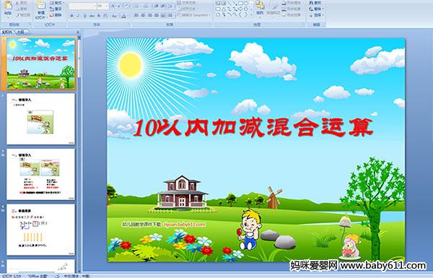Open the Numbering dropdown

coord(147,6)
